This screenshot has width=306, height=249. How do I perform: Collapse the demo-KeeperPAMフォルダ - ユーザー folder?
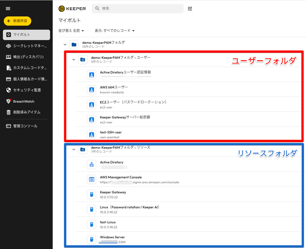click(74, 59)
